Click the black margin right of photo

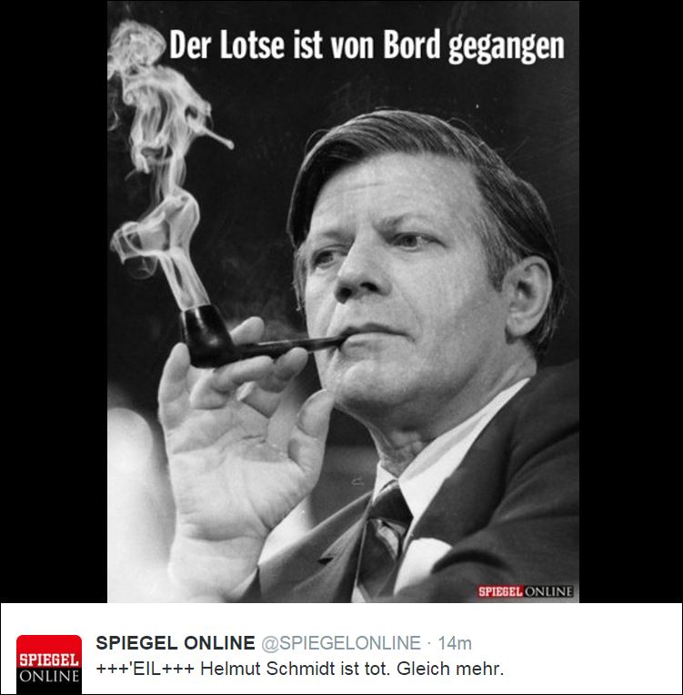pyautogui.click(x=631, y=301)
